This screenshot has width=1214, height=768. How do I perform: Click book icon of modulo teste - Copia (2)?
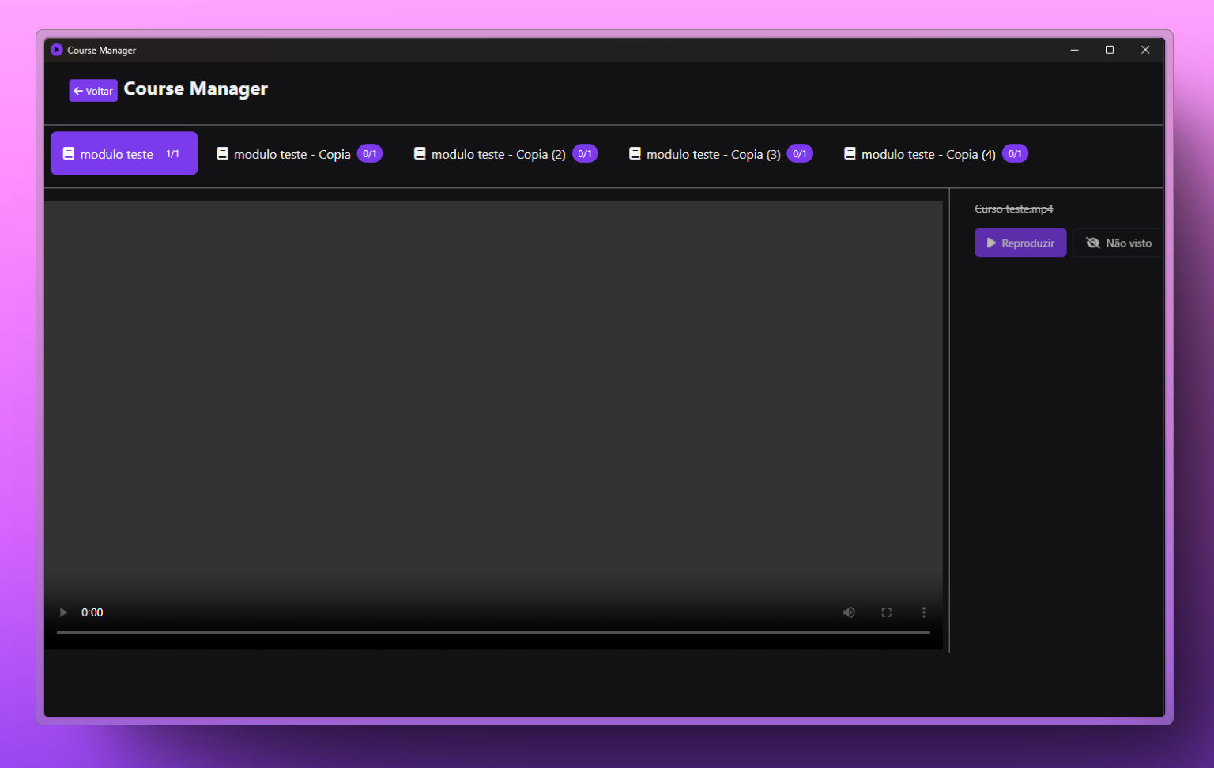pyautogui.click(x=420, y=153)
